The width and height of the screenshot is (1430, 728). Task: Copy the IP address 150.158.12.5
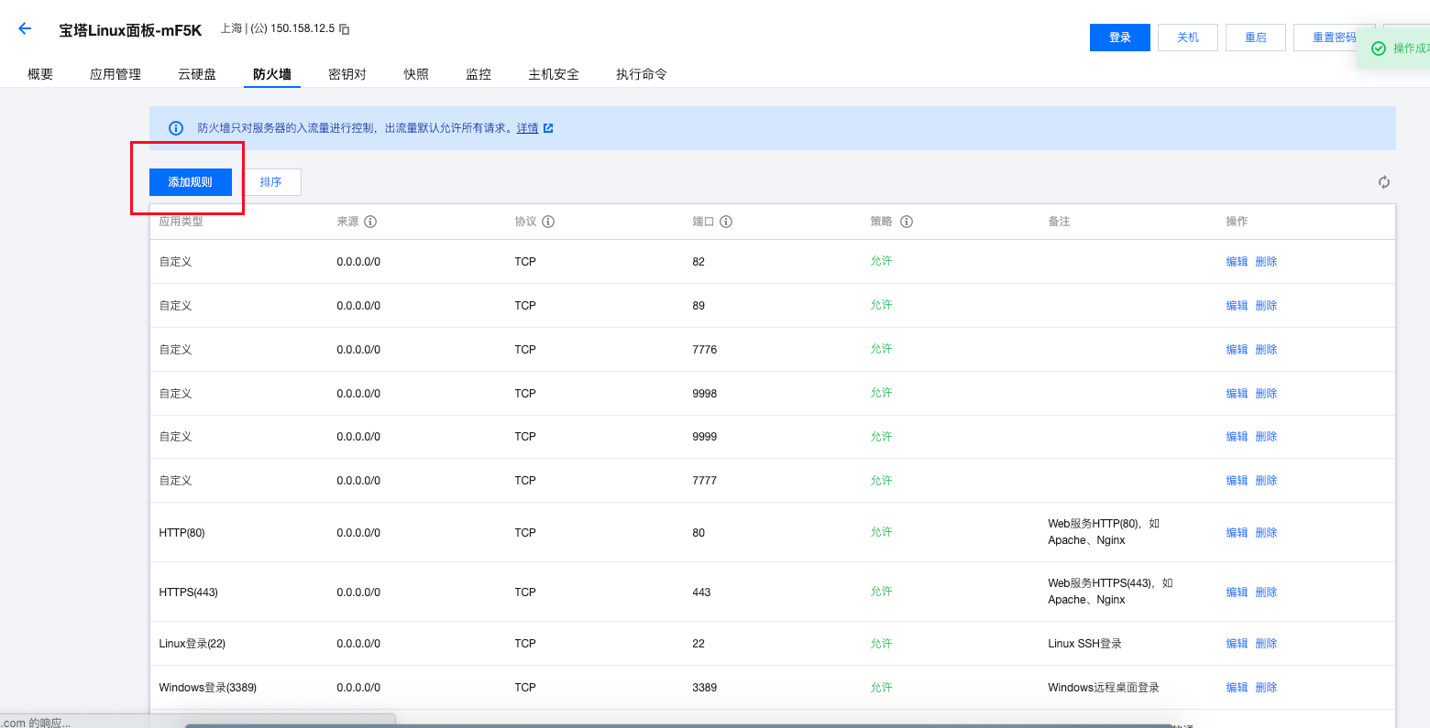coord(345,29)
